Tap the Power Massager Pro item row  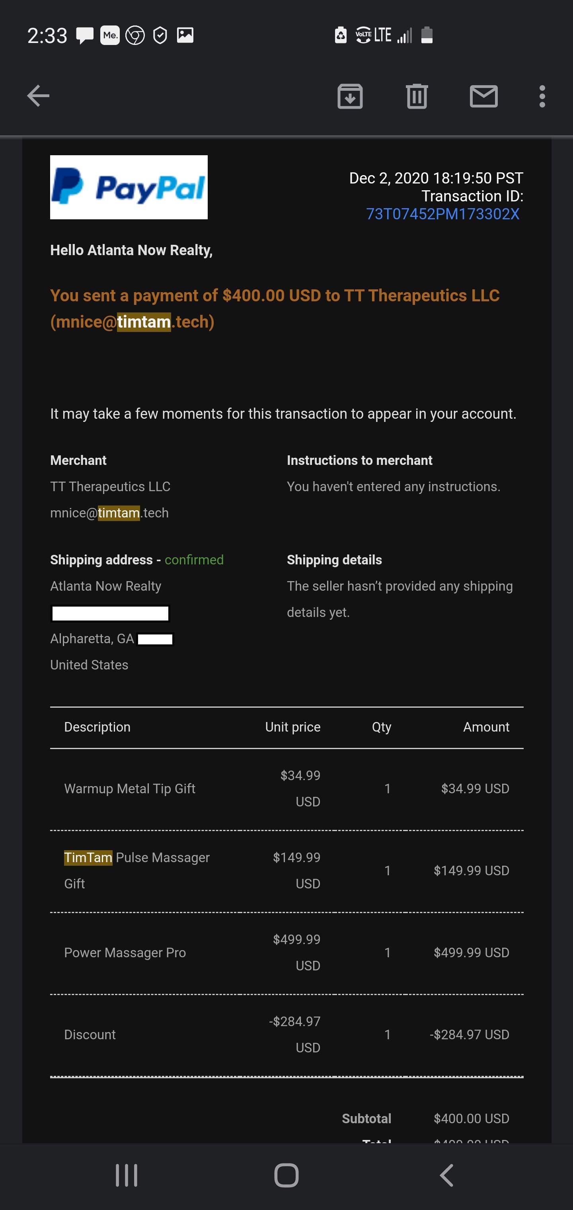[286, 952]
